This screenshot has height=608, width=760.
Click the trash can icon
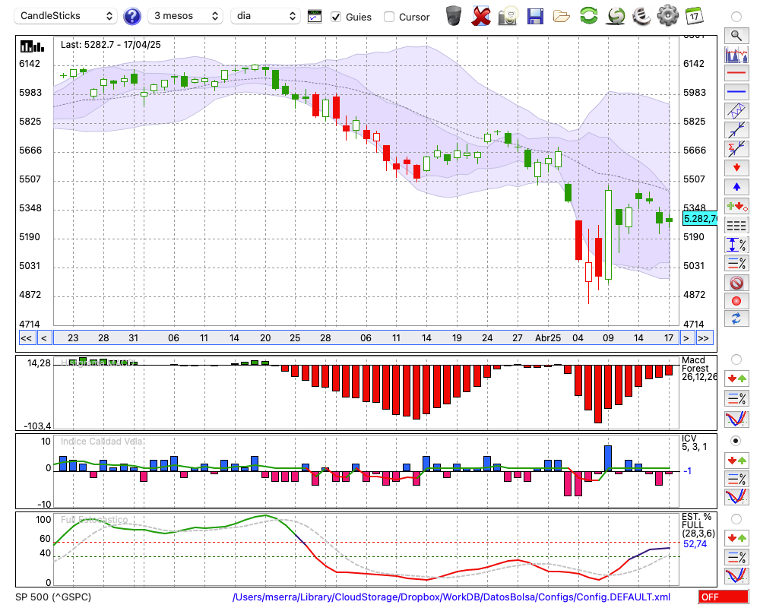pyautogui.click(x=454, y=16)
